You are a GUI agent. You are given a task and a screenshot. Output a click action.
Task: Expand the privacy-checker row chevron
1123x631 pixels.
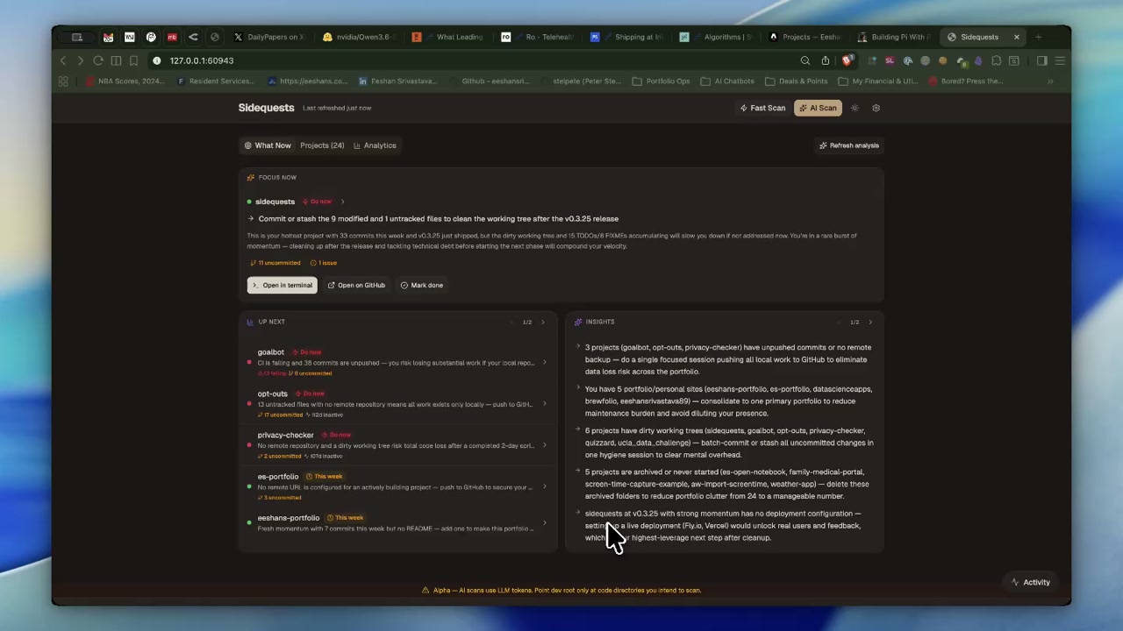pyautogui.click(x=544, y=445)
